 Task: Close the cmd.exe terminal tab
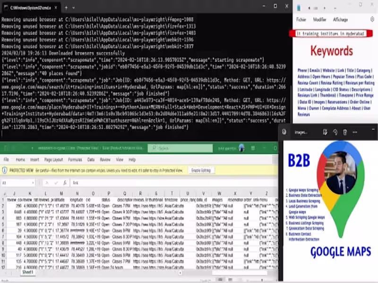point(56,8)
